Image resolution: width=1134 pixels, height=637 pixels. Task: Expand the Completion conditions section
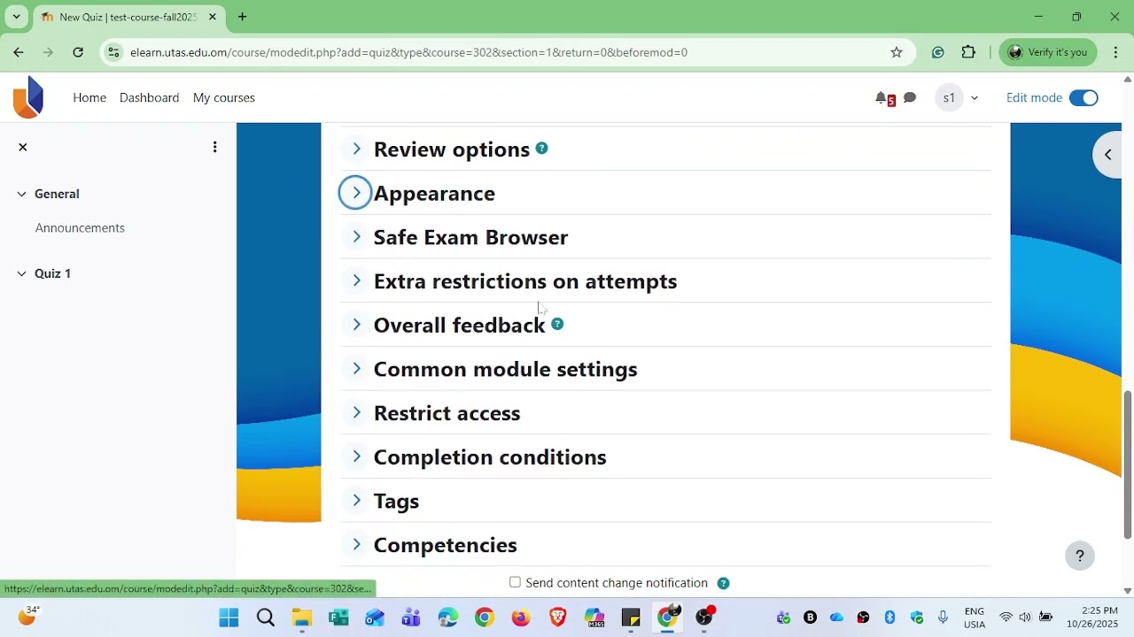point(356,457)
